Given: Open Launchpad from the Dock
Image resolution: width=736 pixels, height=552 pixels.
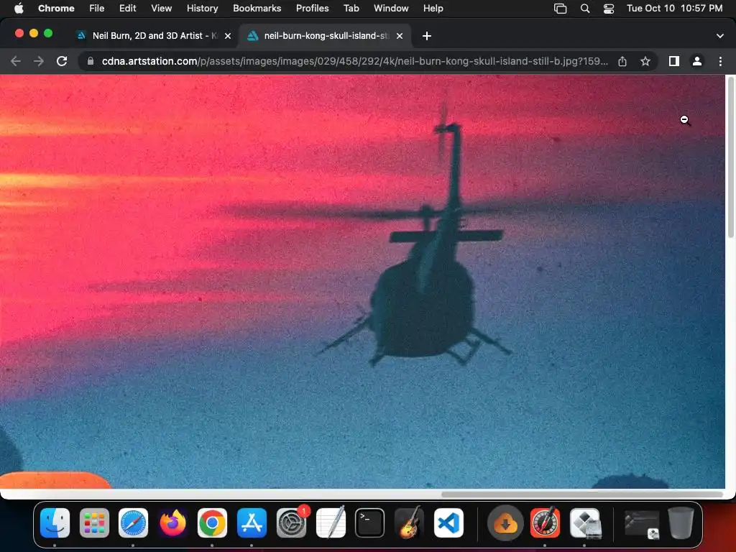Looking at the screenshot, I should point(94,523).
